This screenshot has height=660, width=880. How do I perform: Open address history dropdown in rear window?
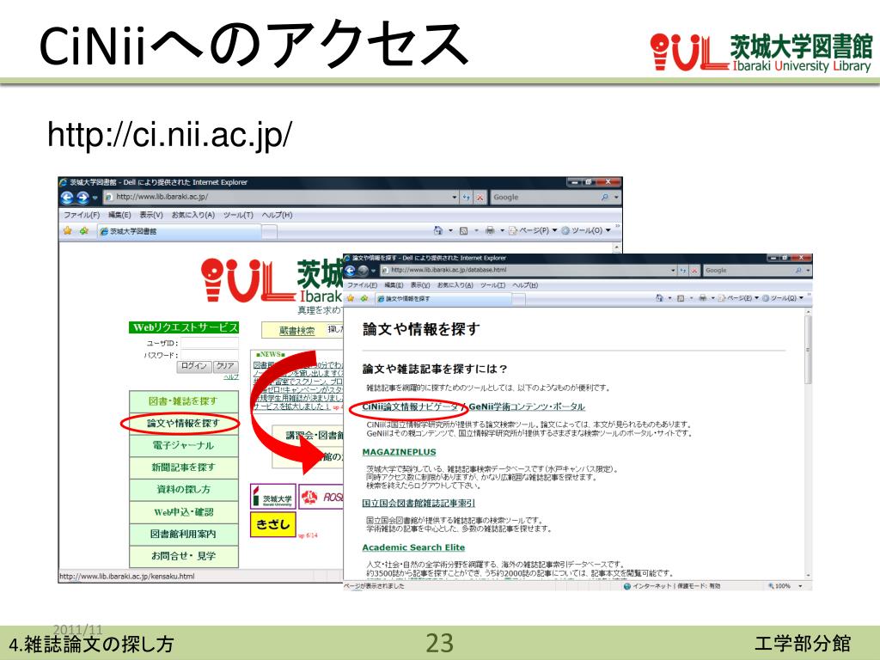455,198
